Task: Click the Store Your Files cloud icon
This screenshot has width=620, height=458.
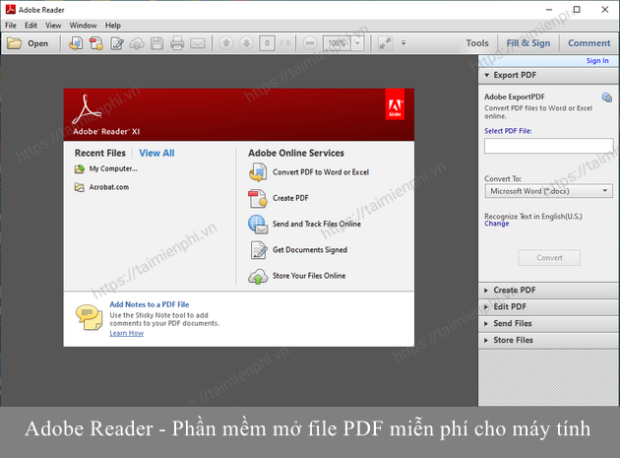Action: point(258,277)
